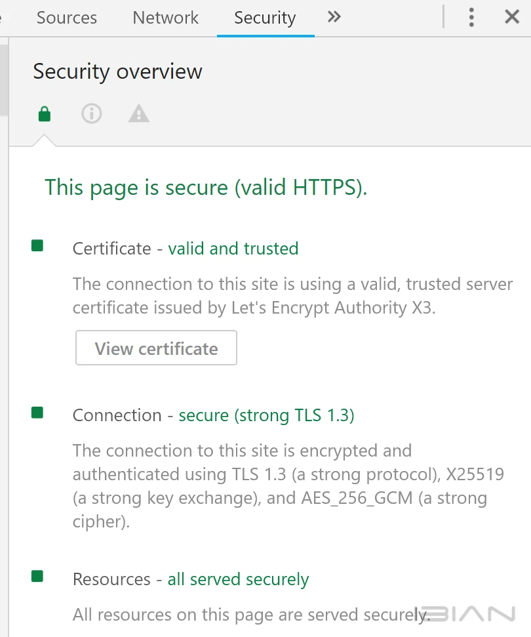The image size is (531, 637).
Task: Close the DevTools panel with the X
Action: [512, 17]
